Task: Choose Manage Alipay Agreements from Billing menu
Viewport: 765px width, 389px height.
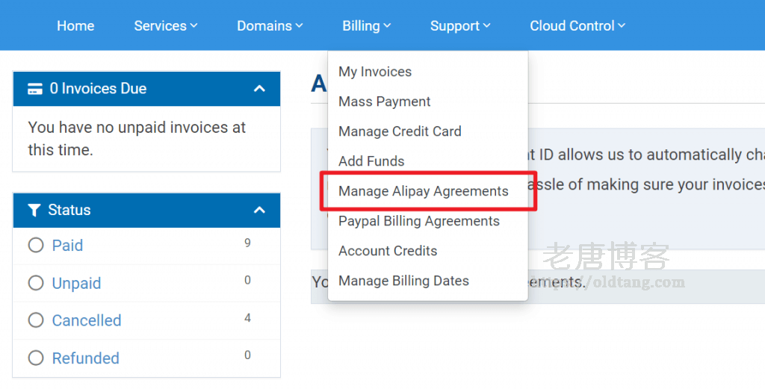Action: point(423,191)
